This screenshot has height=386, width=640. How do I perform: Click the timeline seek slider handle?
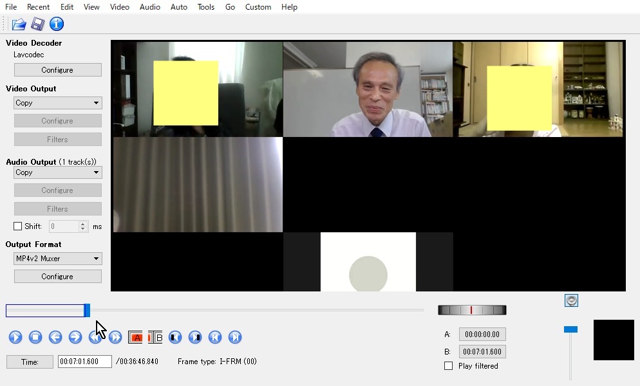pos(87,310)
